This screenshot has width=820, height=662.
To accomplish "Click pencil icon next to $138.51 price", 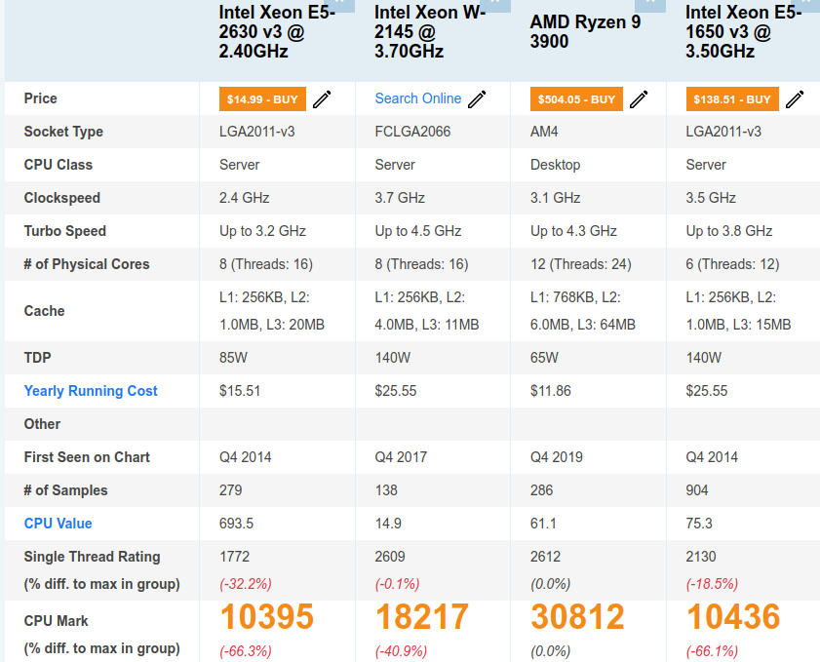I will pyautogui.click(x=795, y=99).
